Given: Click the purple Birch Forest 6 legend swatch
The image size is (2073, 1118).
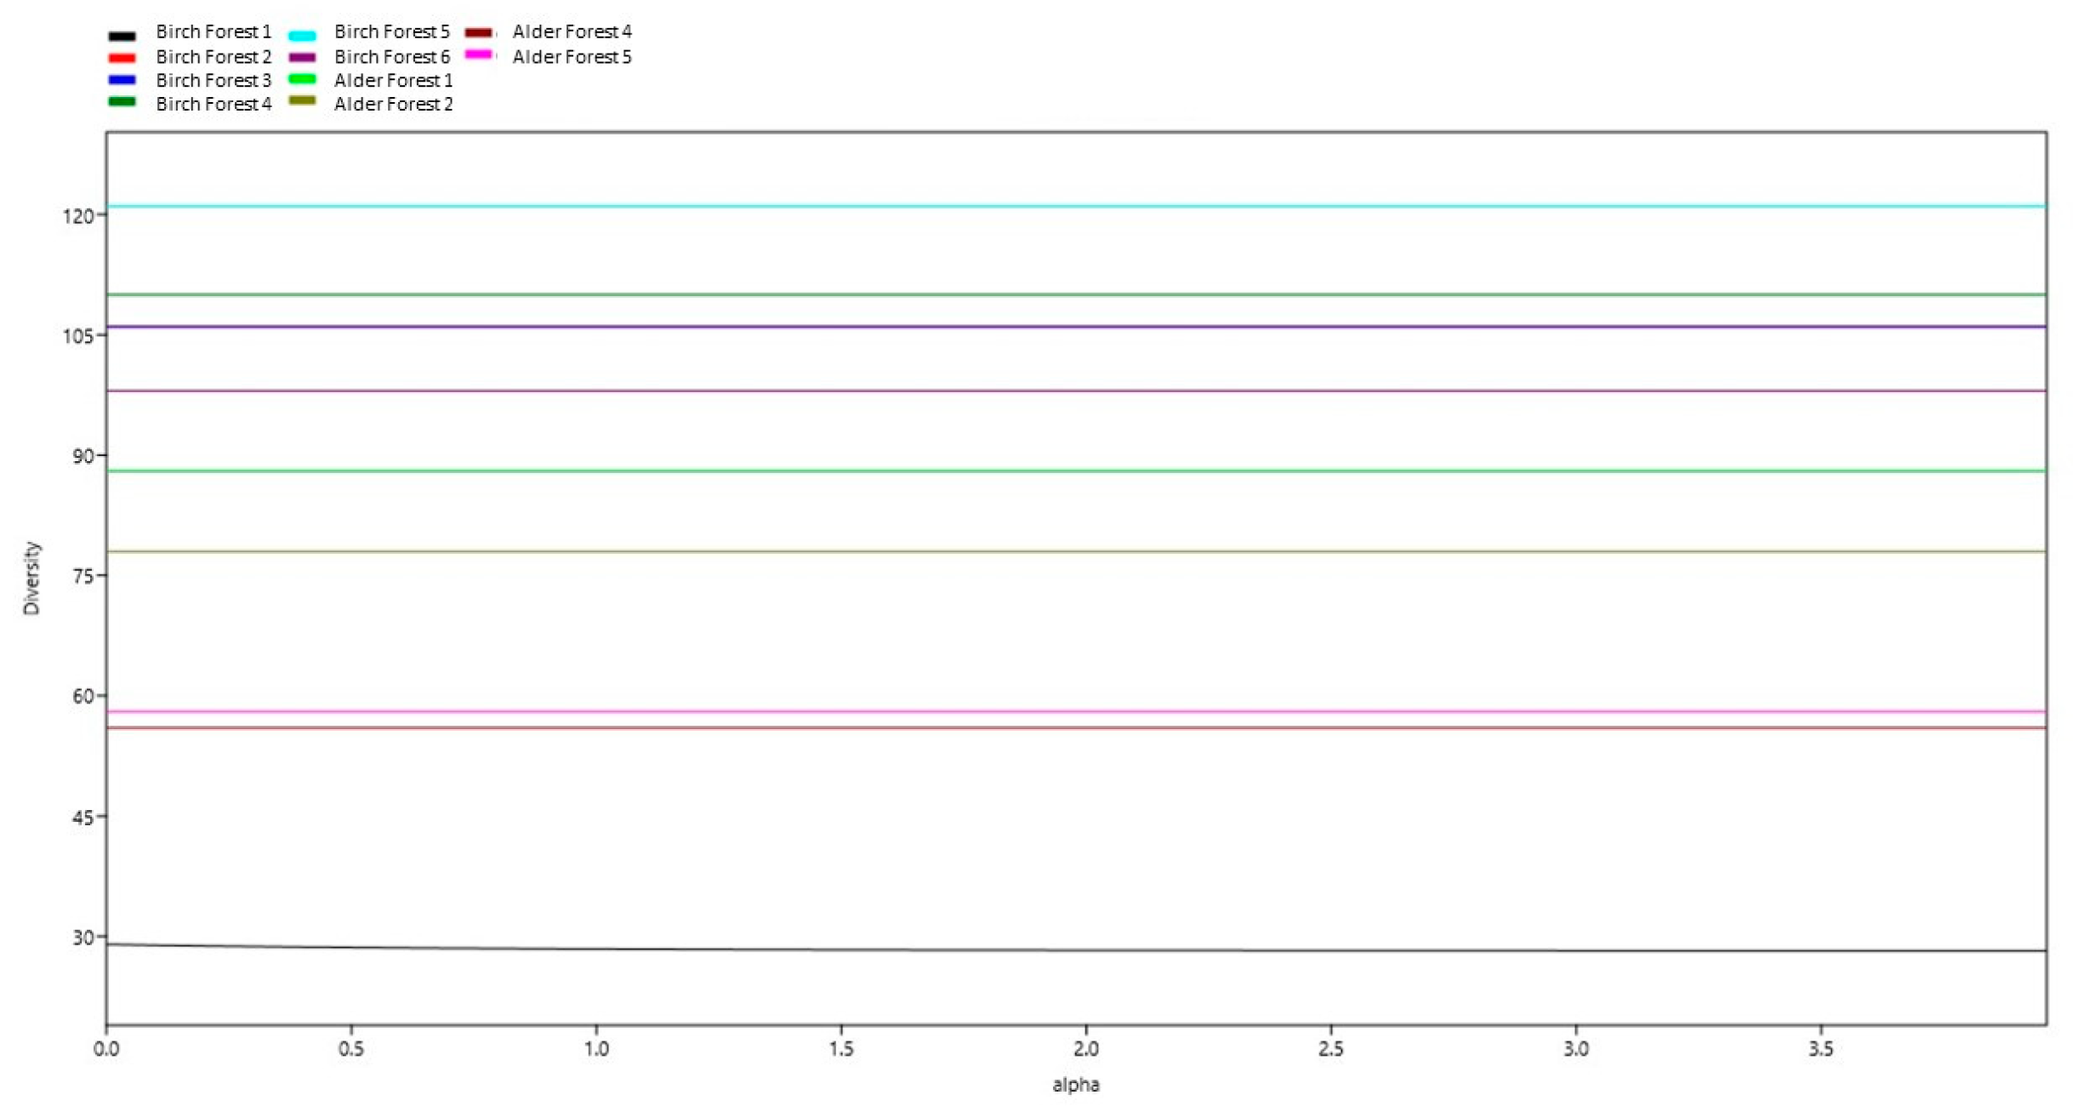Looking at the screenshot, I should coord(303,56).
